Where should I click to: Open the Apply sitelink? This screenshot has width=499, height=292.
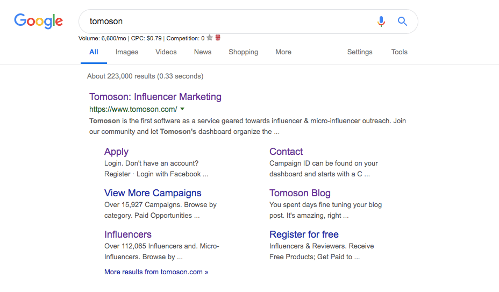117,152
